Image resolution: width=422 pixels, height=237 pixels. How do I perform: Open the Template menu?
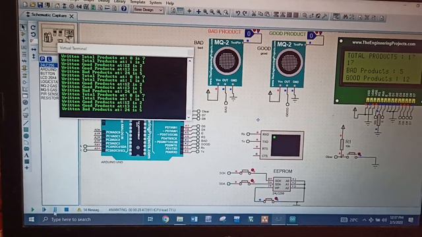click(x=137, y=2)
